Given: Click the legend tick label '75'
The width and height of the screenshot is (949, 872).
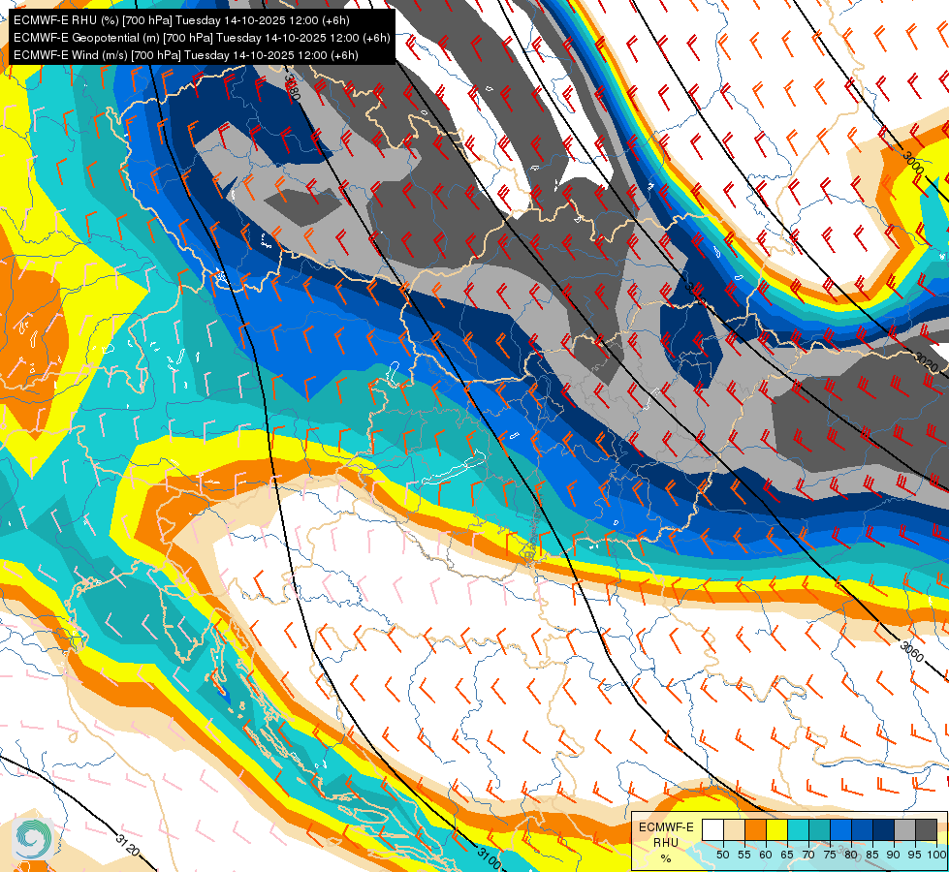Looking at the screenshot, I should (830, 855).
